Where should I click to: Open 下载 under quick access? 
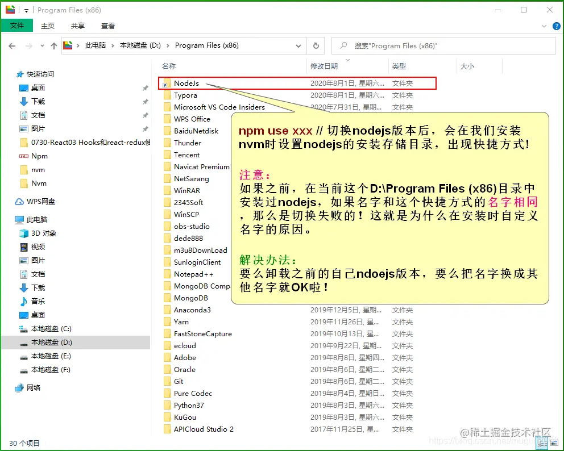click(x=32, y=101)
